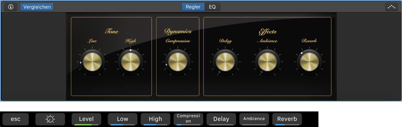Tap the Compression control in Touch Bar

pyautogui.click(x=188, y=119)
